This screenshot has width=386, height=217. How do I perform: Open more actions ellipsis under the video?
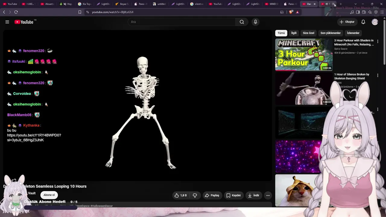pos(268,195)
